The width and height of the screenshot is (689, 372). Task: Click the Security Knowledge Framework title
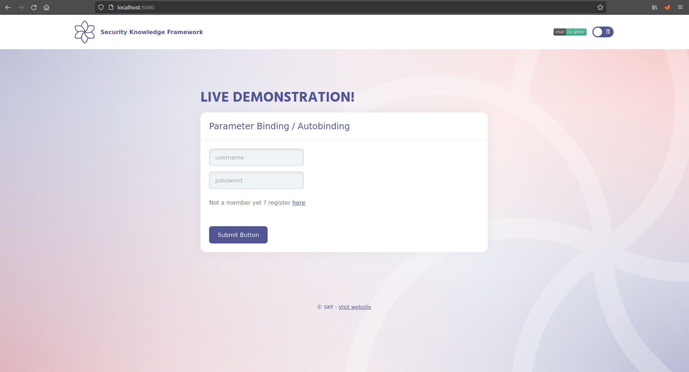coord(152,32)
